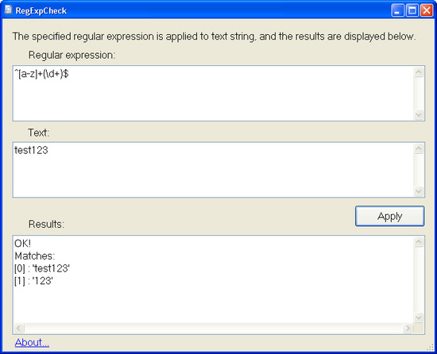Click down arrow of Text field scrollbar
The width and height of the screenshot is (437, 354).
click(419, 191)
